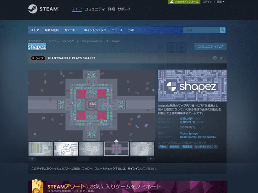Screen dimensions: 258x193
Task: Click publisher link Doyoyo Games
Action: pyautogui.click(x=207, y=137)
